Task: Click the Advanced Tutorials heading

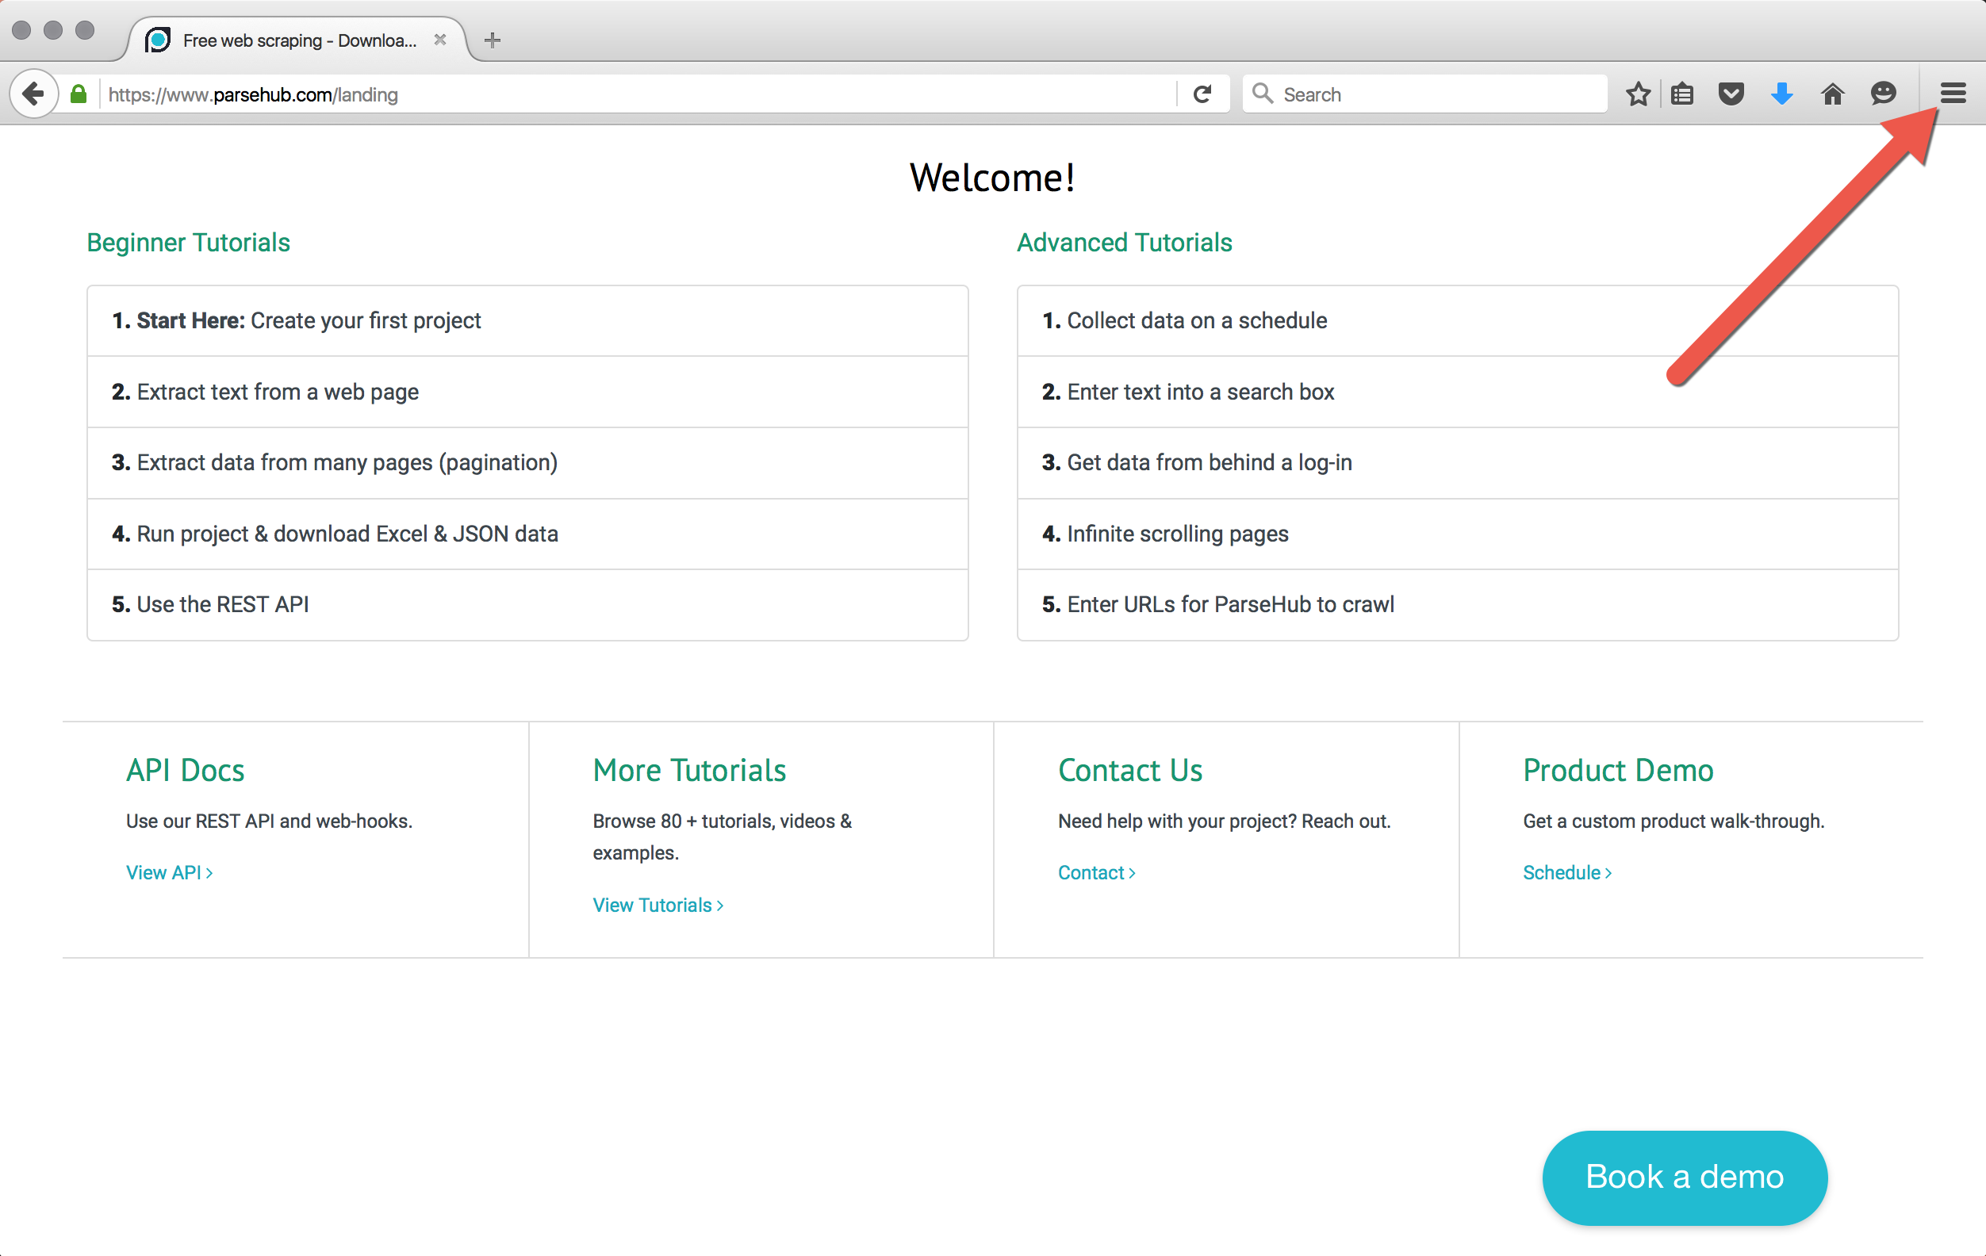Action: tap(1124, 243)
